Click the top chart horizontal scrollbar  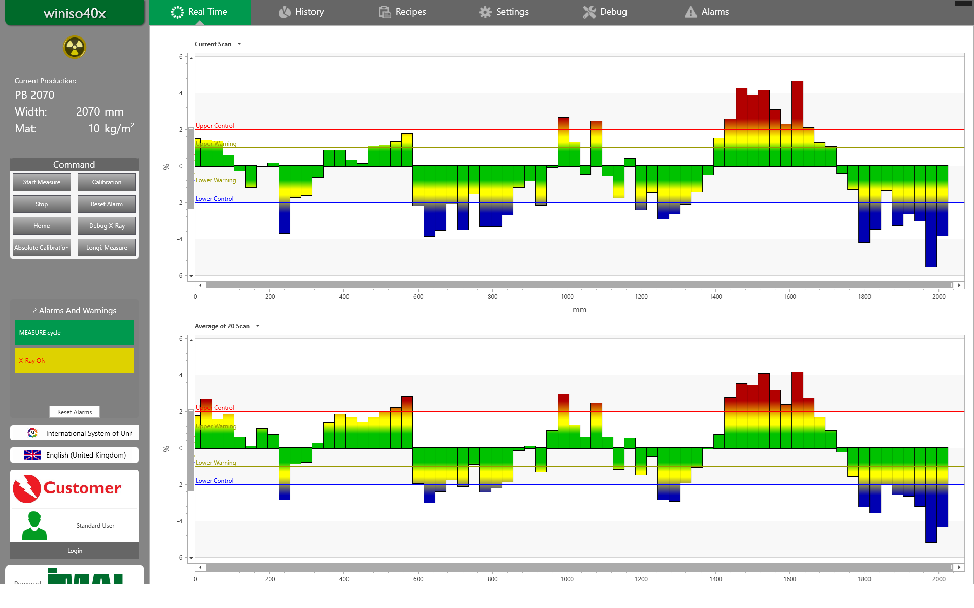point(579,285)
